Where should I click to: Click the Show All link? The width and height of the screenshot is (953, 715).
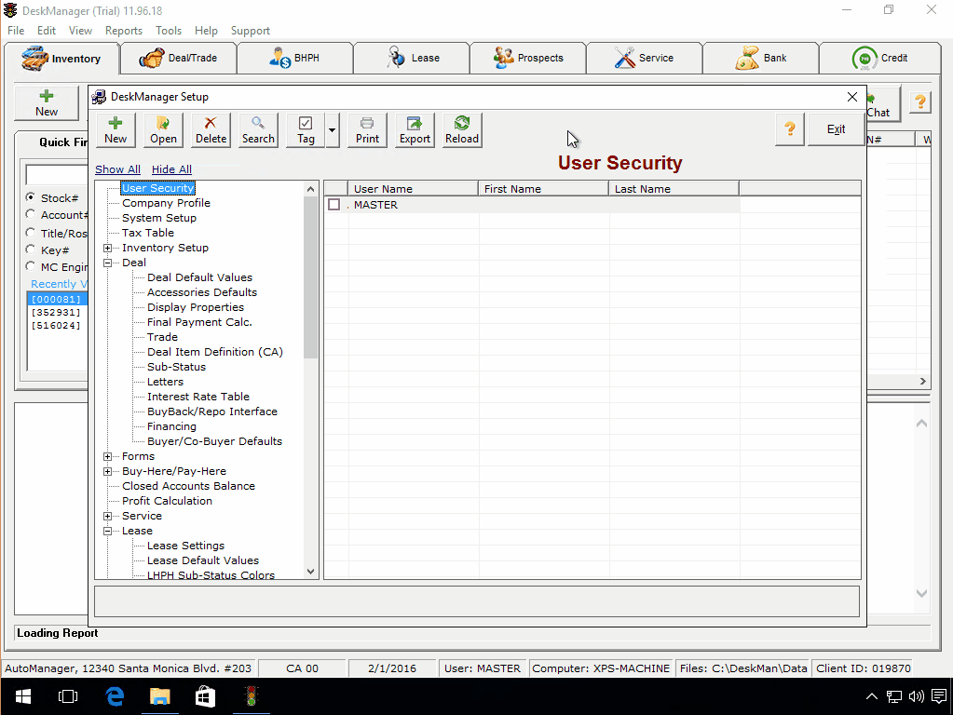(117, 169)
